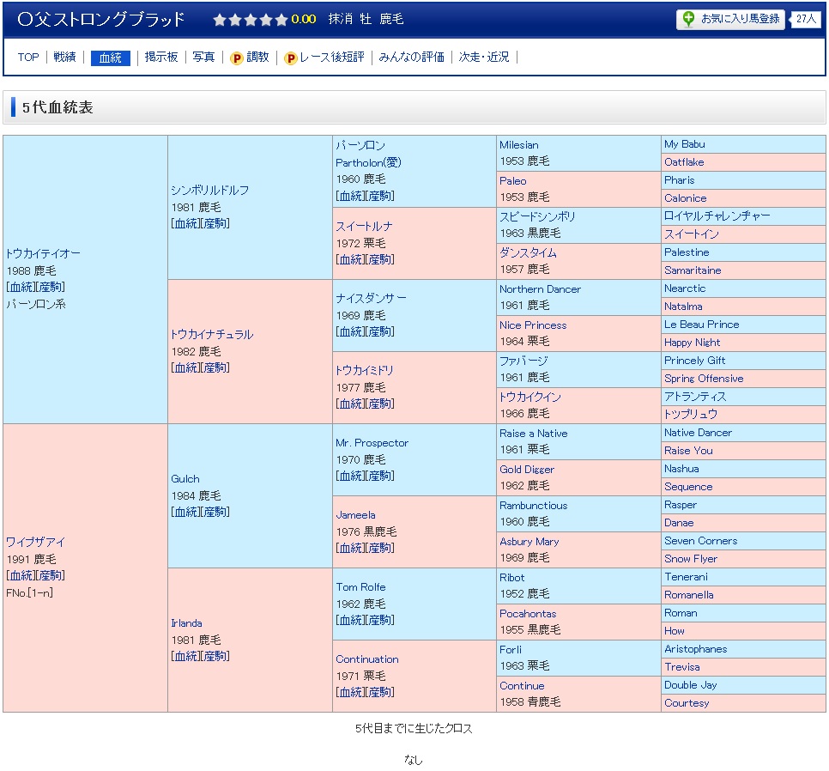
Task: Go to the TOP tab
Action: tap(28, 58)
